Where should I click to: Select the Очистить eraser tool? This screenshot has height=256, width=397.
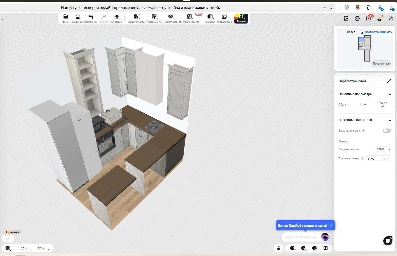point(117,17)
